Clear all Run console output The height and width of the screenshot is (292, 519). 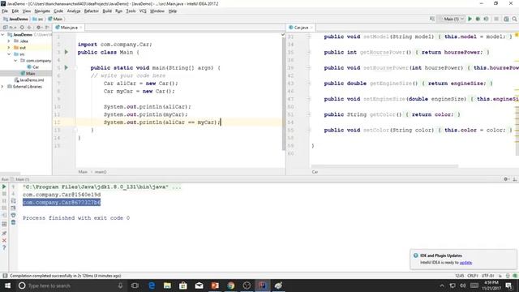tap(13, 222)
